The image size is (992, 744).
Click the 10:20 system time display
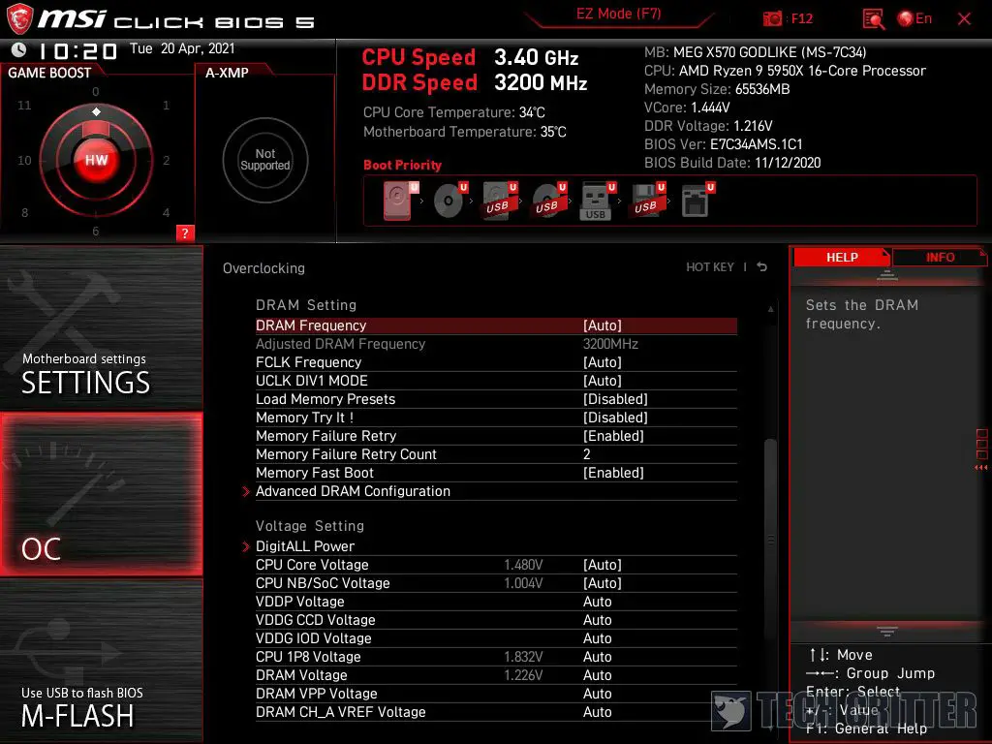click(77, 50)
